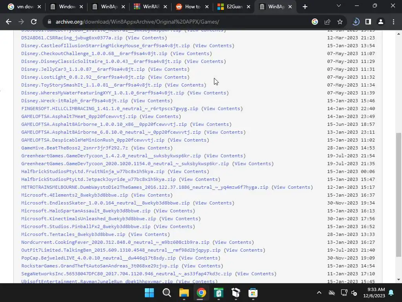Reload the archive.org page
The width and height of the screenshot is (402, 302).
[x=34, y=22]
